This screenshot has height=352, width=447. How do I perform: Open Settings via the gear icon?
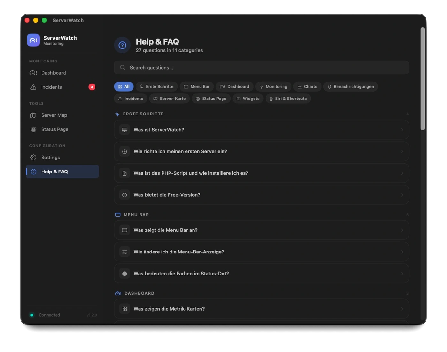click(x=33, y=157)
